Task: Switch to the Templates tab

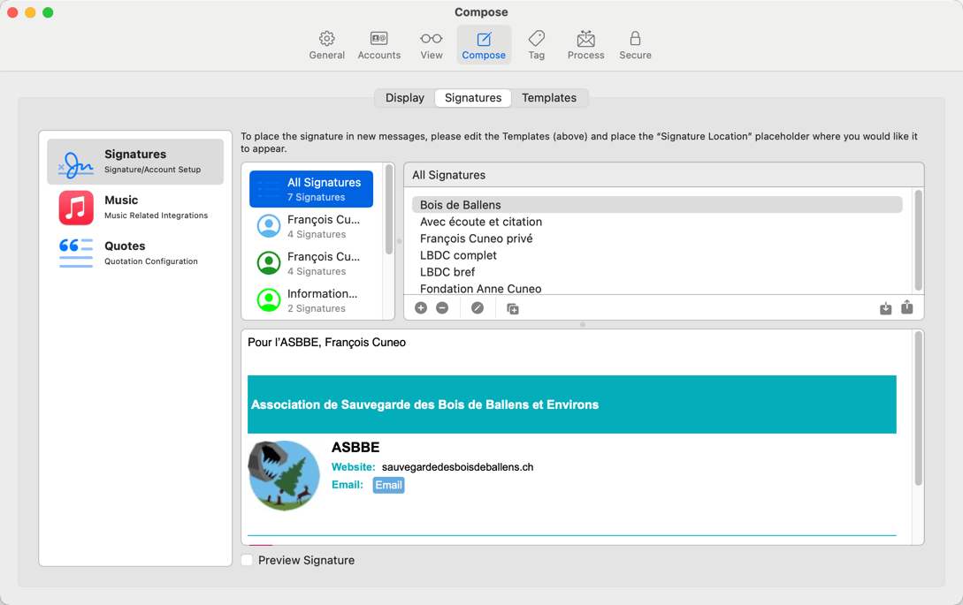Action: click(x=548, y=98)
